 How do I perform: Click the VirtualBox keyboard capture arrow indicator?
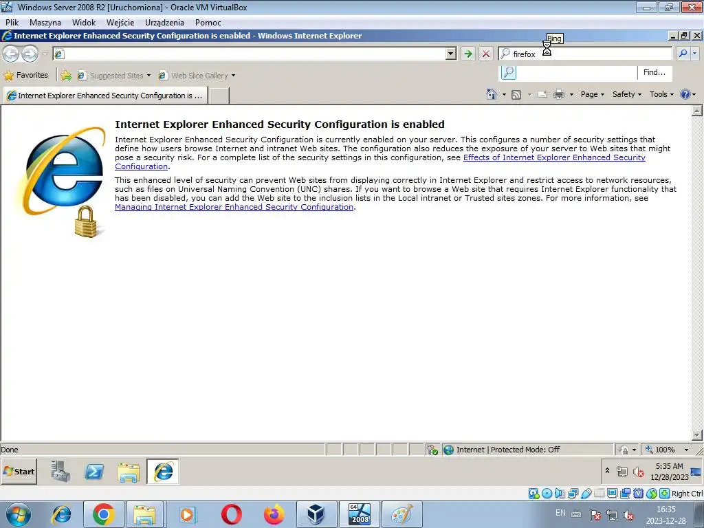point(665,494)
